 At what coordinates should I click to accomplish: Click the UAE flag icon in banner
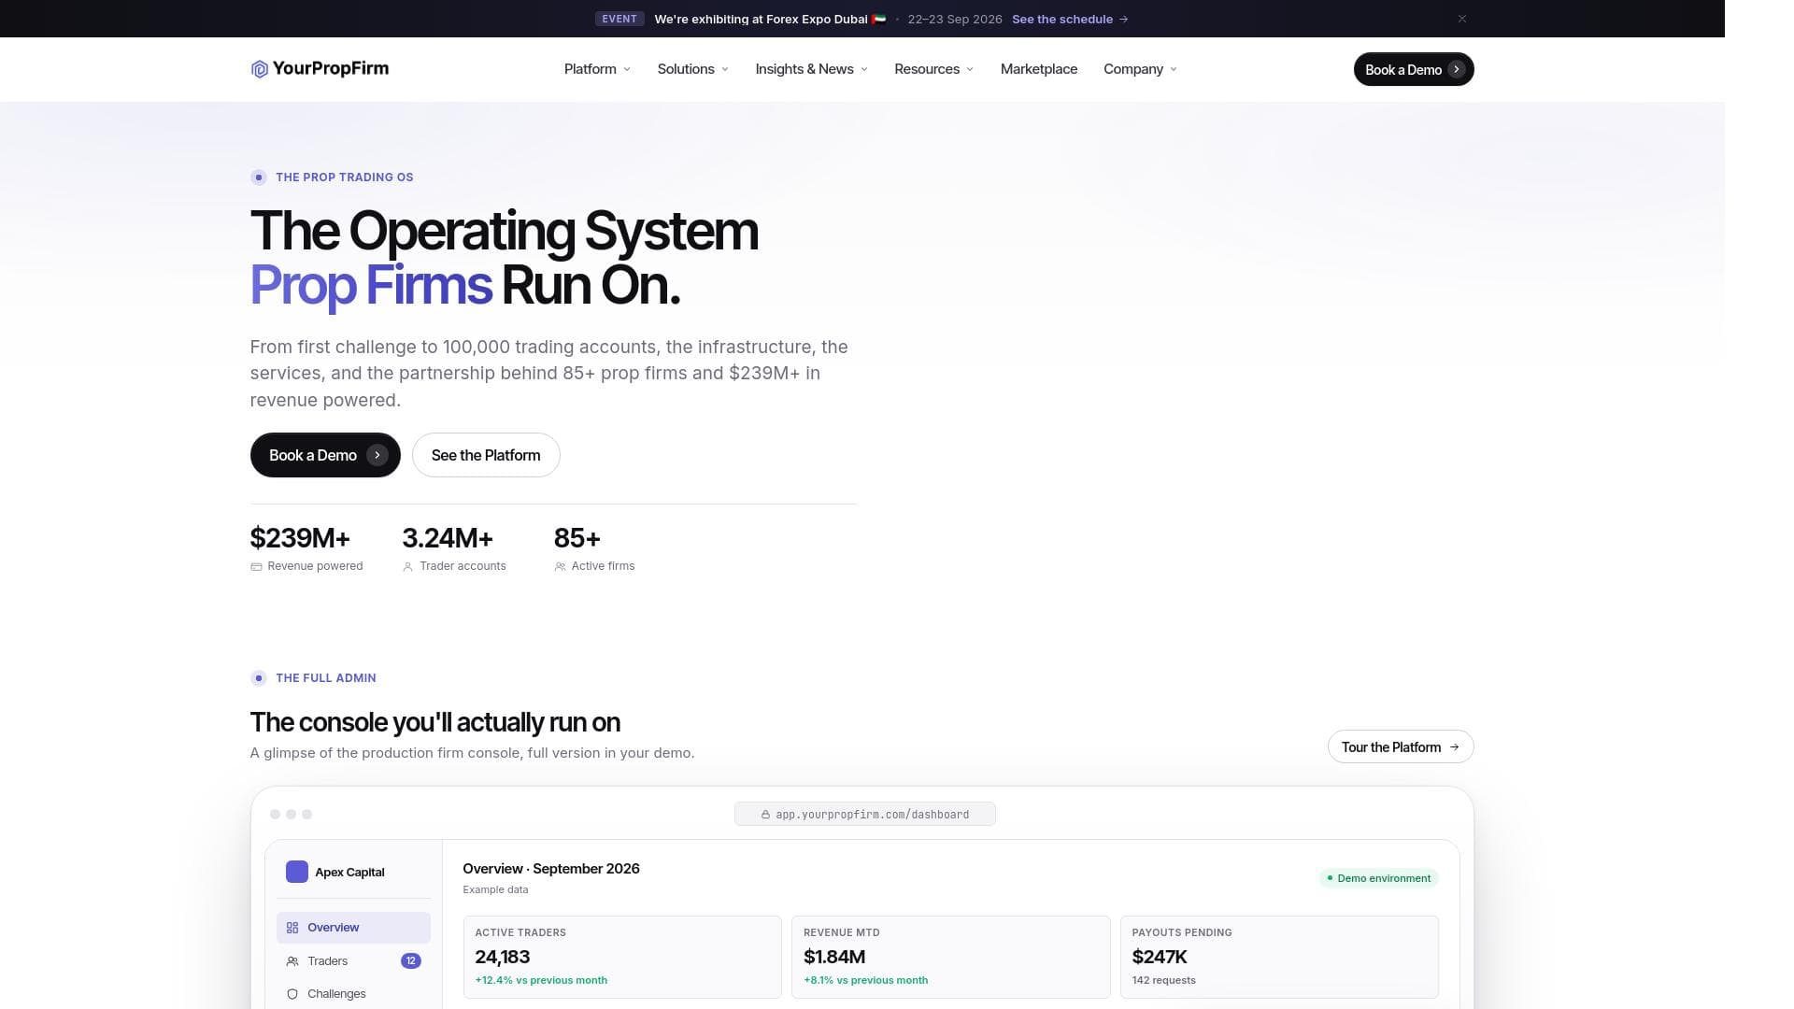tap(878, 19)
